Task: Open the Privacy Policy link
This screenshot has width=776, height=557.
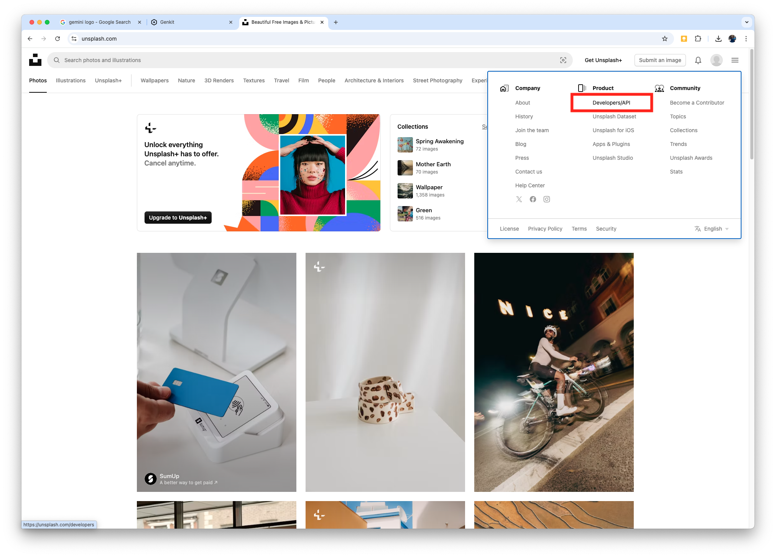Action: [x=545, y=229]
